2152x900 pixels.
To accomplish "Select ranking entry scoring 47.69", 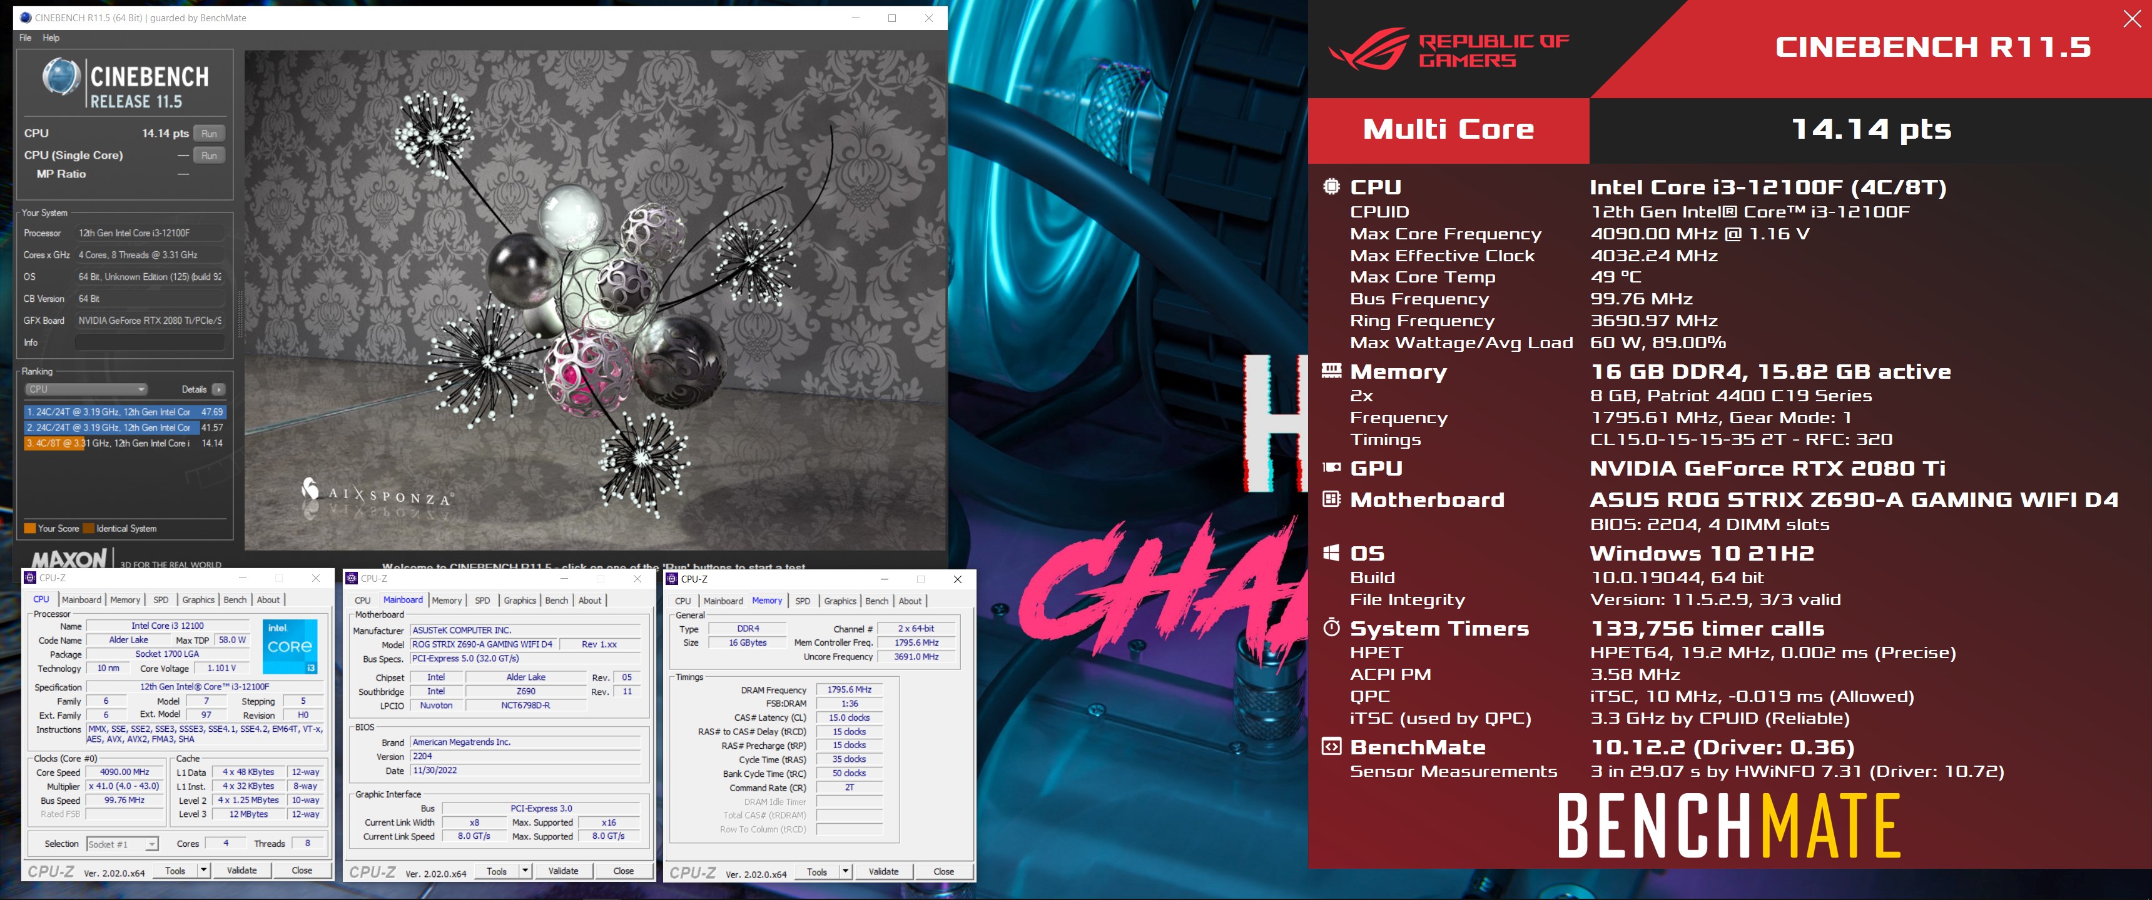I will (125, 412).
